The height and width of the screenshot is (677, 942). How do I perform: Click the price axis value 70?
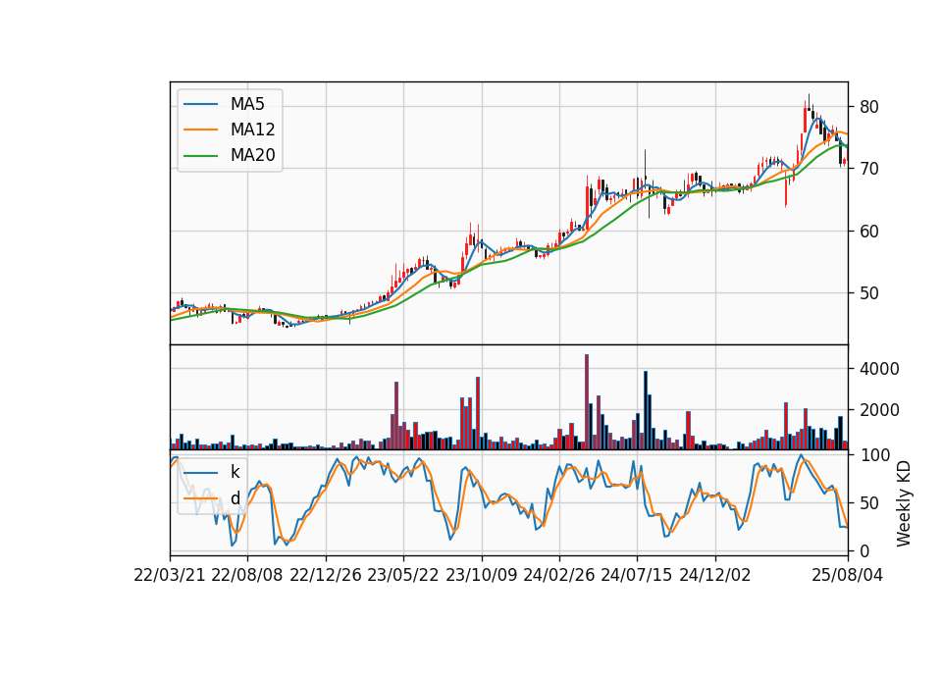click(868, 169)
